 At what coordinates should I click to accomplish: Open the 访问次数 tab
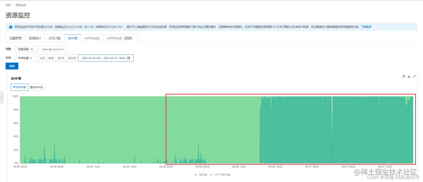[54, 39]
